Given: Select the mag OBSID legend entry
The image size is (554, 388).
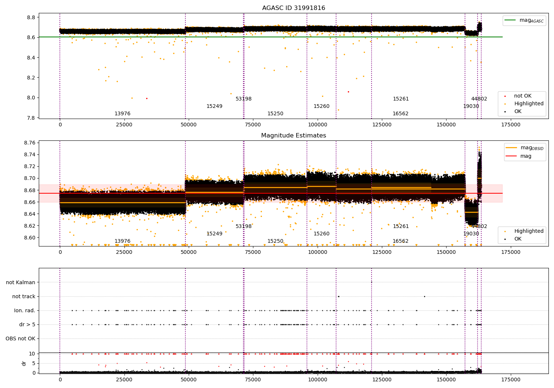Looking at the screenshot, I should click(525, 148).
